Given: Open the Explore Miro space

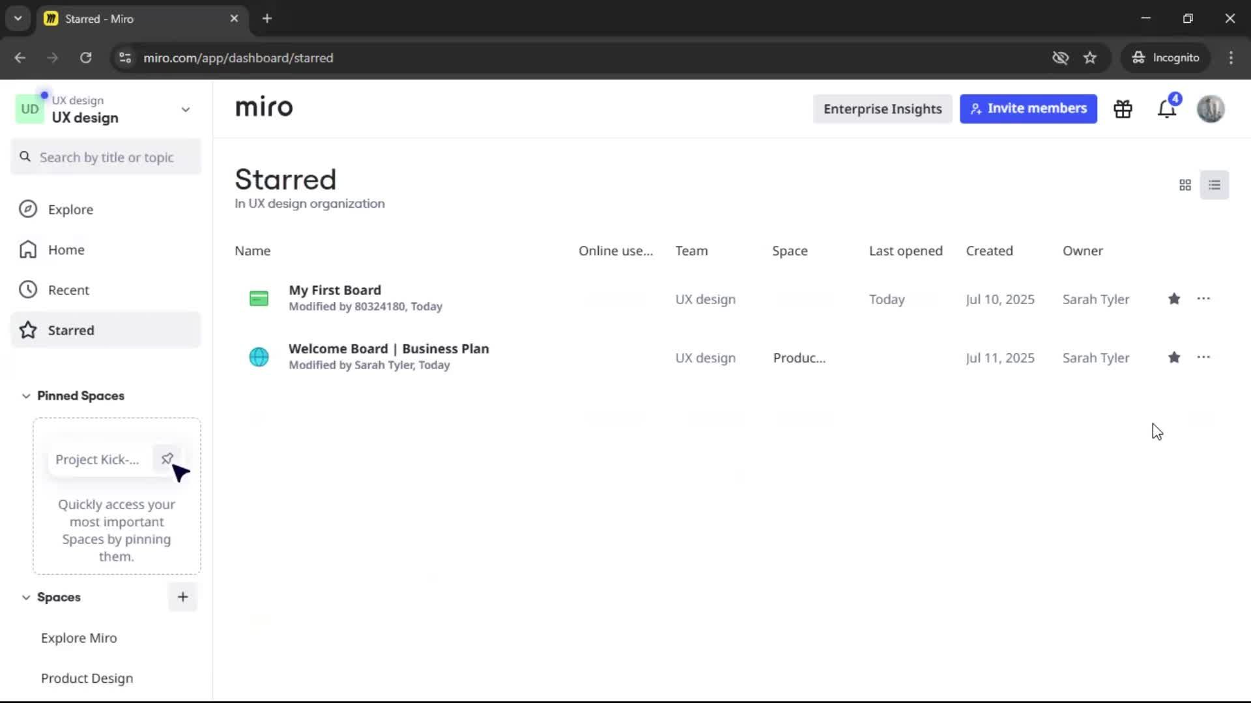Looking at the screenshot, I should coord(79,638).
